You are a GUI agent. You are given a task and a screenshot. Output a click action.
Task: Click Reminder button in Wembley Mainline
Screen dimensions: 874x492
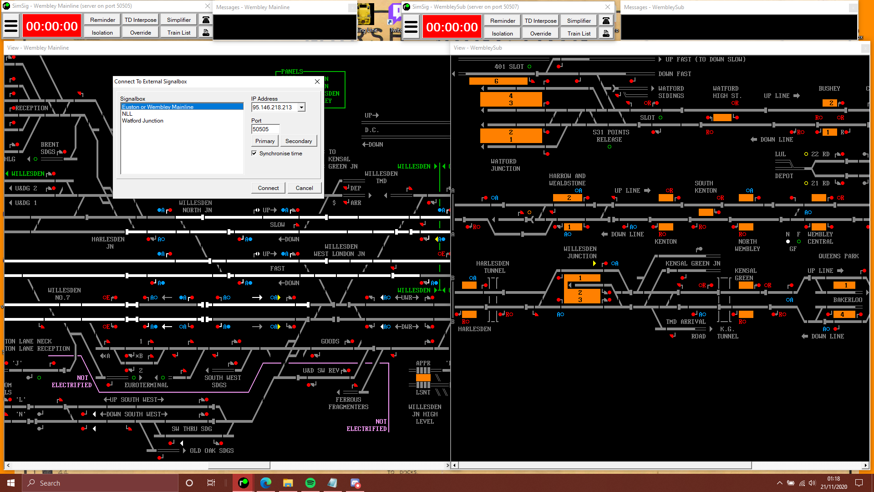point(102,20)
